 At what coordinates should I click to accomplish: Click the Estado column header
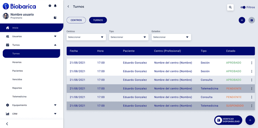tap(230, 51)
